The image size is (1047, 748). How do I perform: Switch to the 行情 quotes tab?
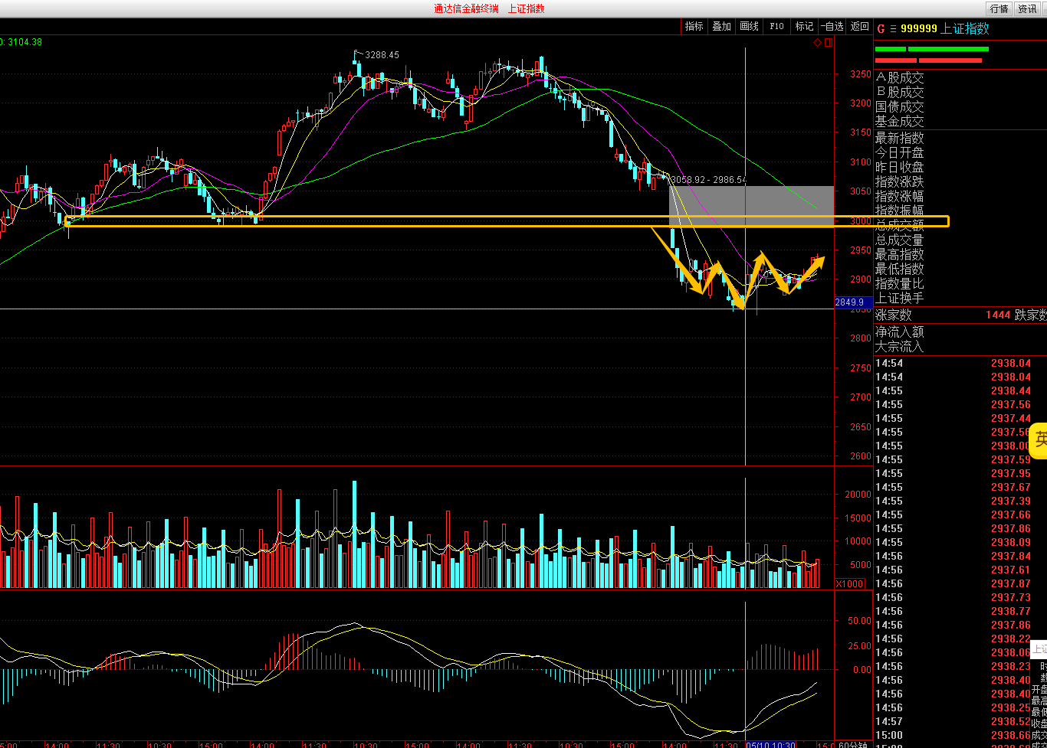pos(999,8)
